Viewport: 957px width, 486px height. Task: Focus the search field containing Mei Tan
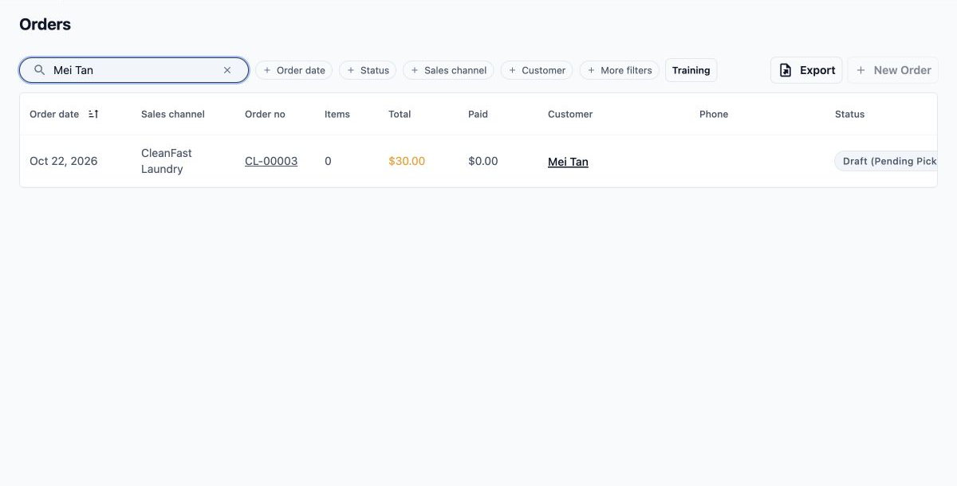(134, 70)
